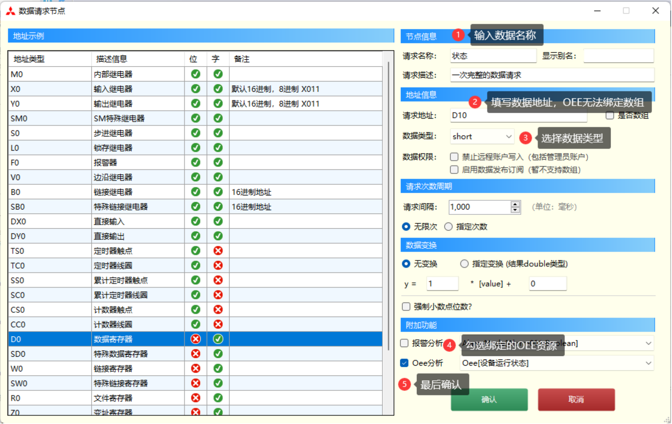Increase 请求间隔 with the up spinner arrow
672x424 pixels.
click(x=515, y=204)
